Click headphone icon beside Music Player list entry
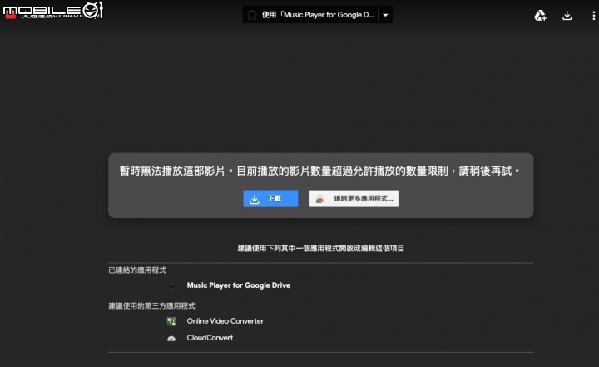Viewport: 599px width, 367px height. [x=171, y=285]
